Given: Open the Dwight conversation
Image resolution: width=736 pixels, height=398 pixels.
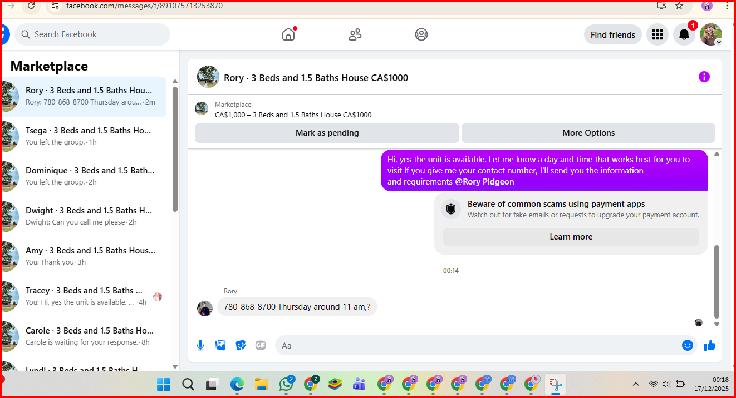Looking at the screenshot, I should click(x=85, y=217).
